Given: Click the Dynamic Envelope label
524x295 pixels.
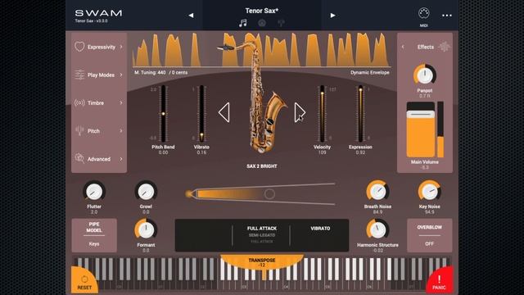Looking at the screenshot, I should 369,73.
